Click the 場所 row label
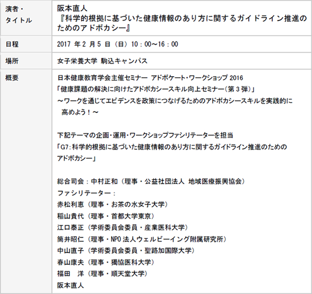 point(12,62)
